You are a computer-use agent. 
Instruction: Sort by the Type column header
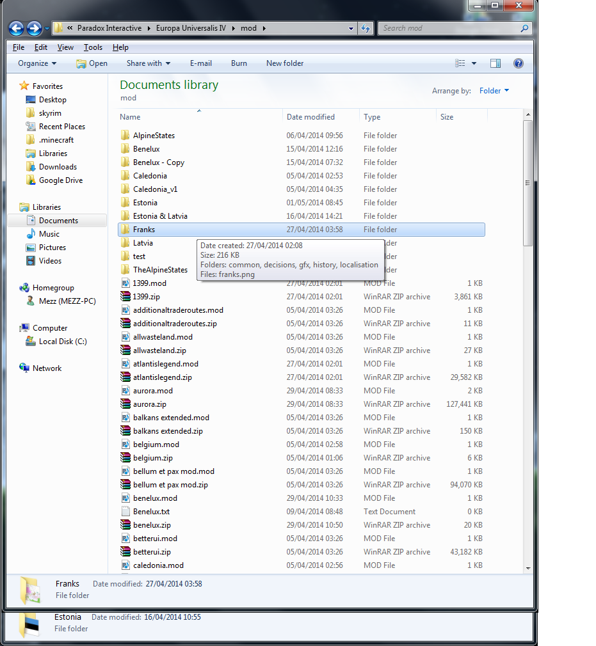click(372, 117)
